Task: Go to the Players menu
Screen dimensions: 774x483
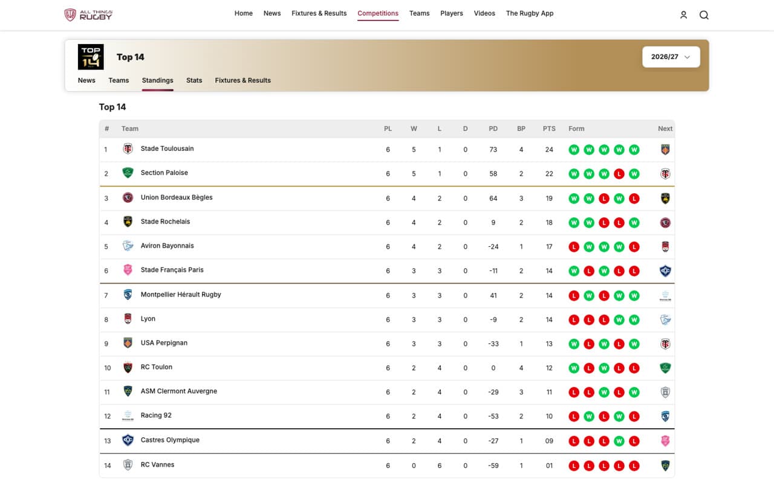Action: 452,13
